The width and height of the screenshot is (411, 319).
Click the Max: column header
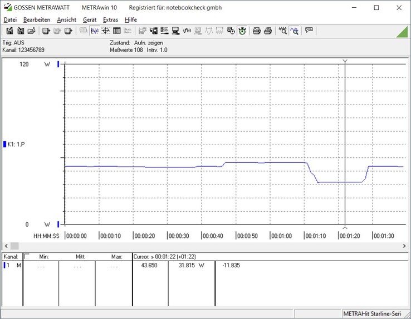pos(116,257)
